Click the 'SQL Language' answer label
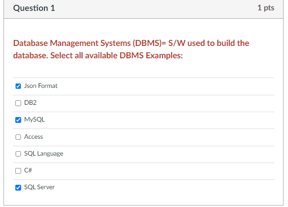This screenshot has height=207, width=288. point(43,154)
